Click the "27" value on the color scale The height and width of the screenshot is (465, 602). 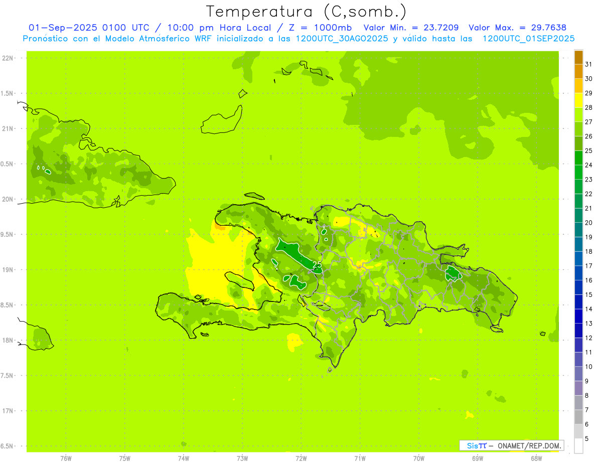[589, 122]
